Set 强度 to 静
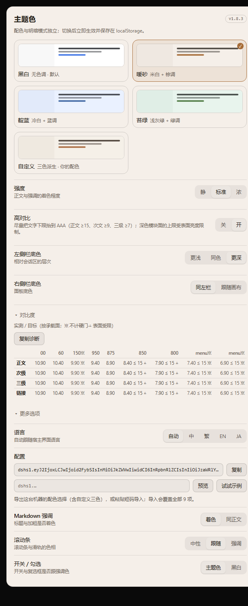Viewport: 248px width, 606px height. click(x=203, y=192)
